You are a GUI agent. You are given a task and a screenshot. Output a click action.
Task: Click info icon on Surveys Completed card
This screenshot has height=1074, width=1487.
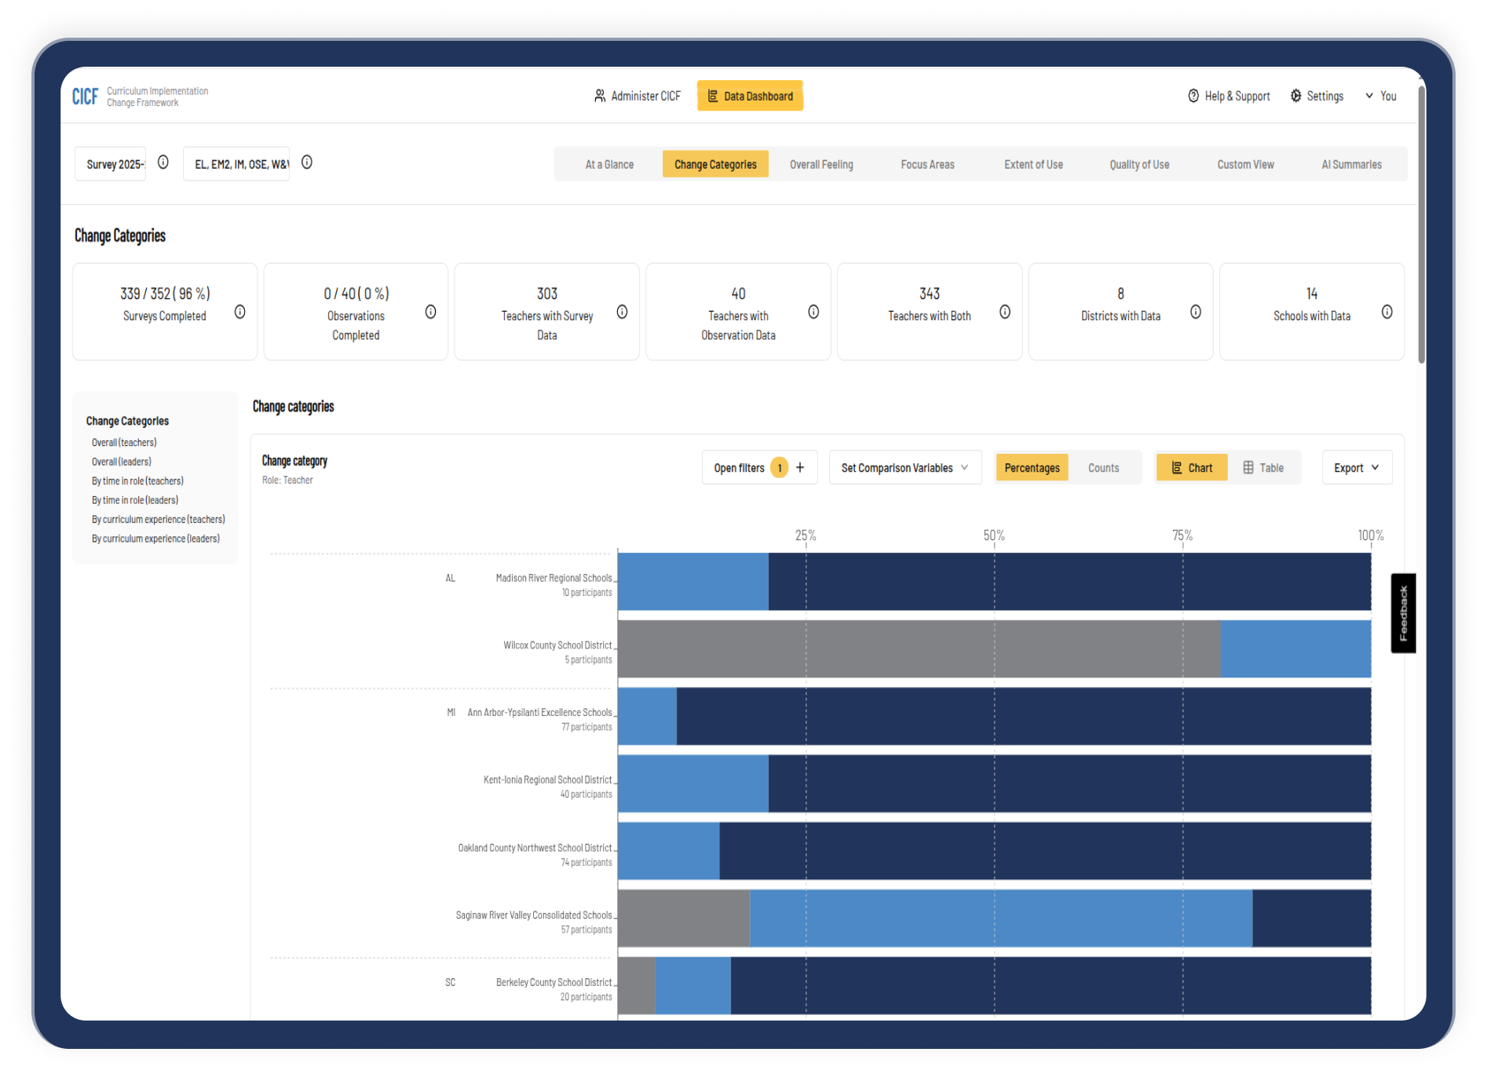pos(239,312)
